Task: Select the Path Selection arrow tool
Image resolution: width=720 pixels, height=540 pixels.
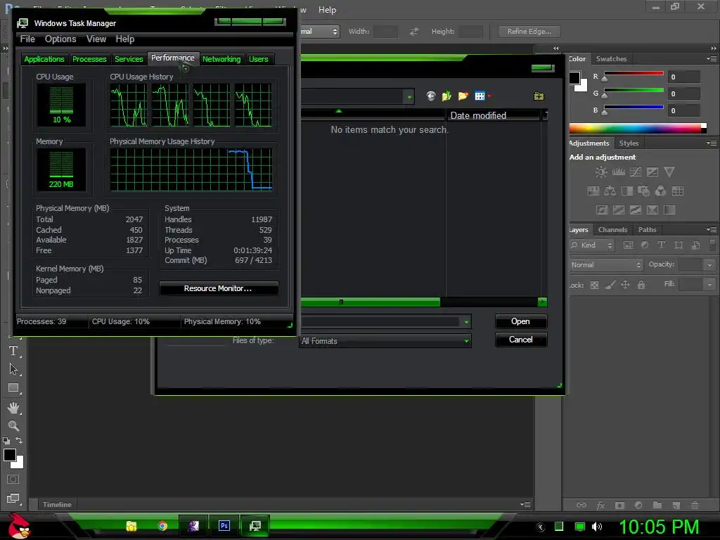Action: 13,369
